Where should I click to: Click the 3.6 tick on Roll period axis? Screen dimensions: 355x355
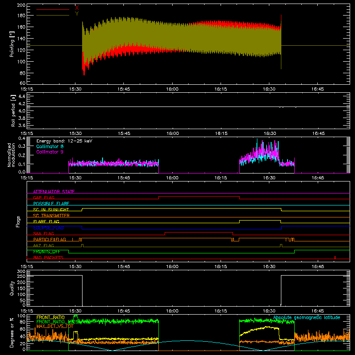pos(22,125)
